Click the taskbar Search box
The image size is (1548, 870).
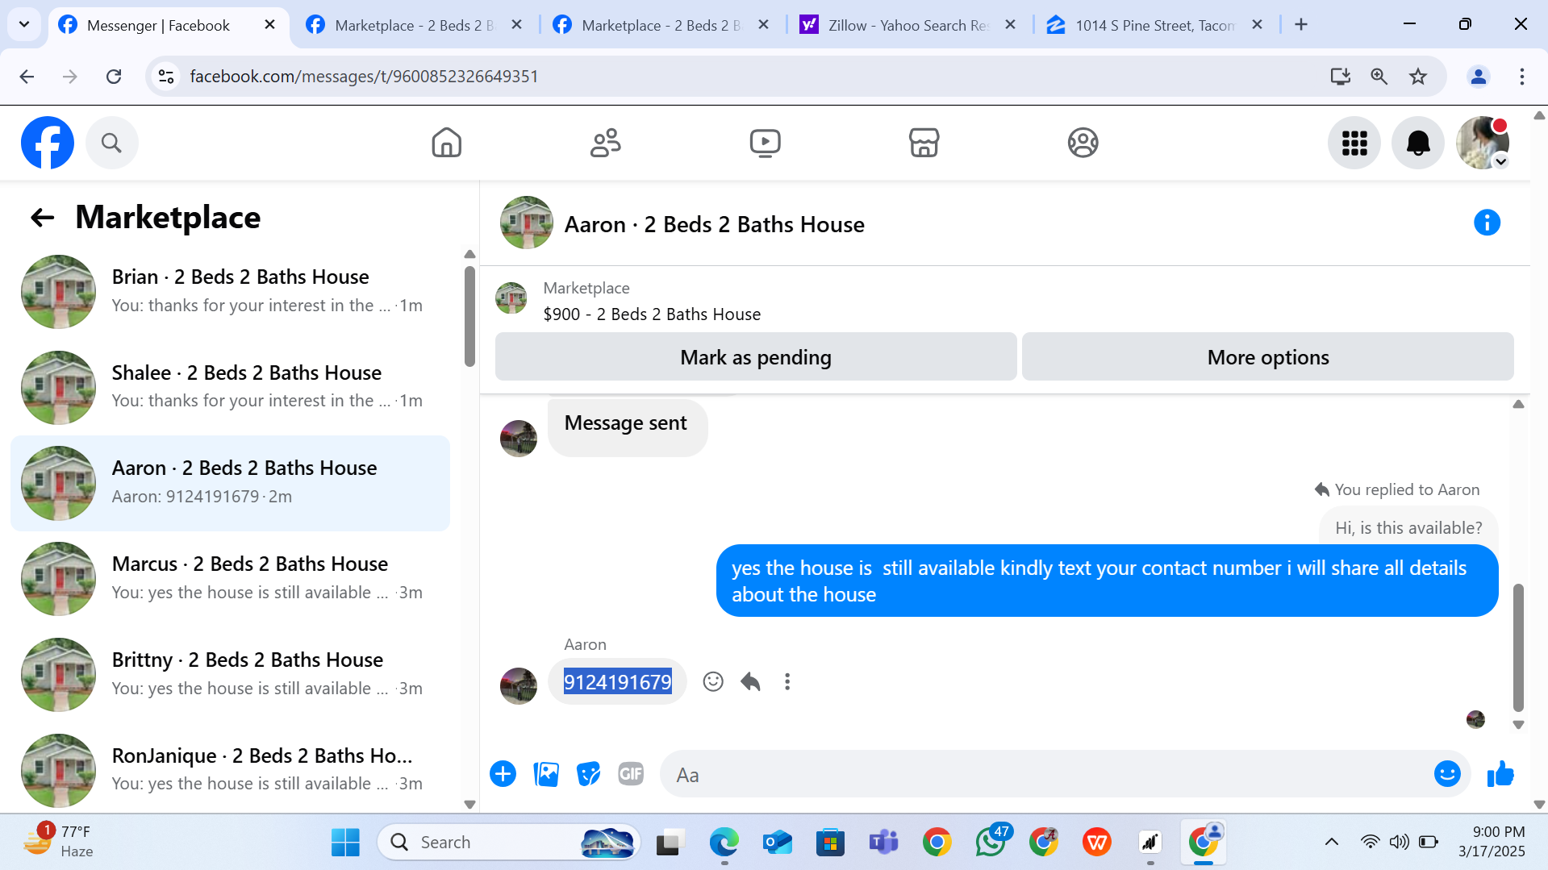coord(508,843)
